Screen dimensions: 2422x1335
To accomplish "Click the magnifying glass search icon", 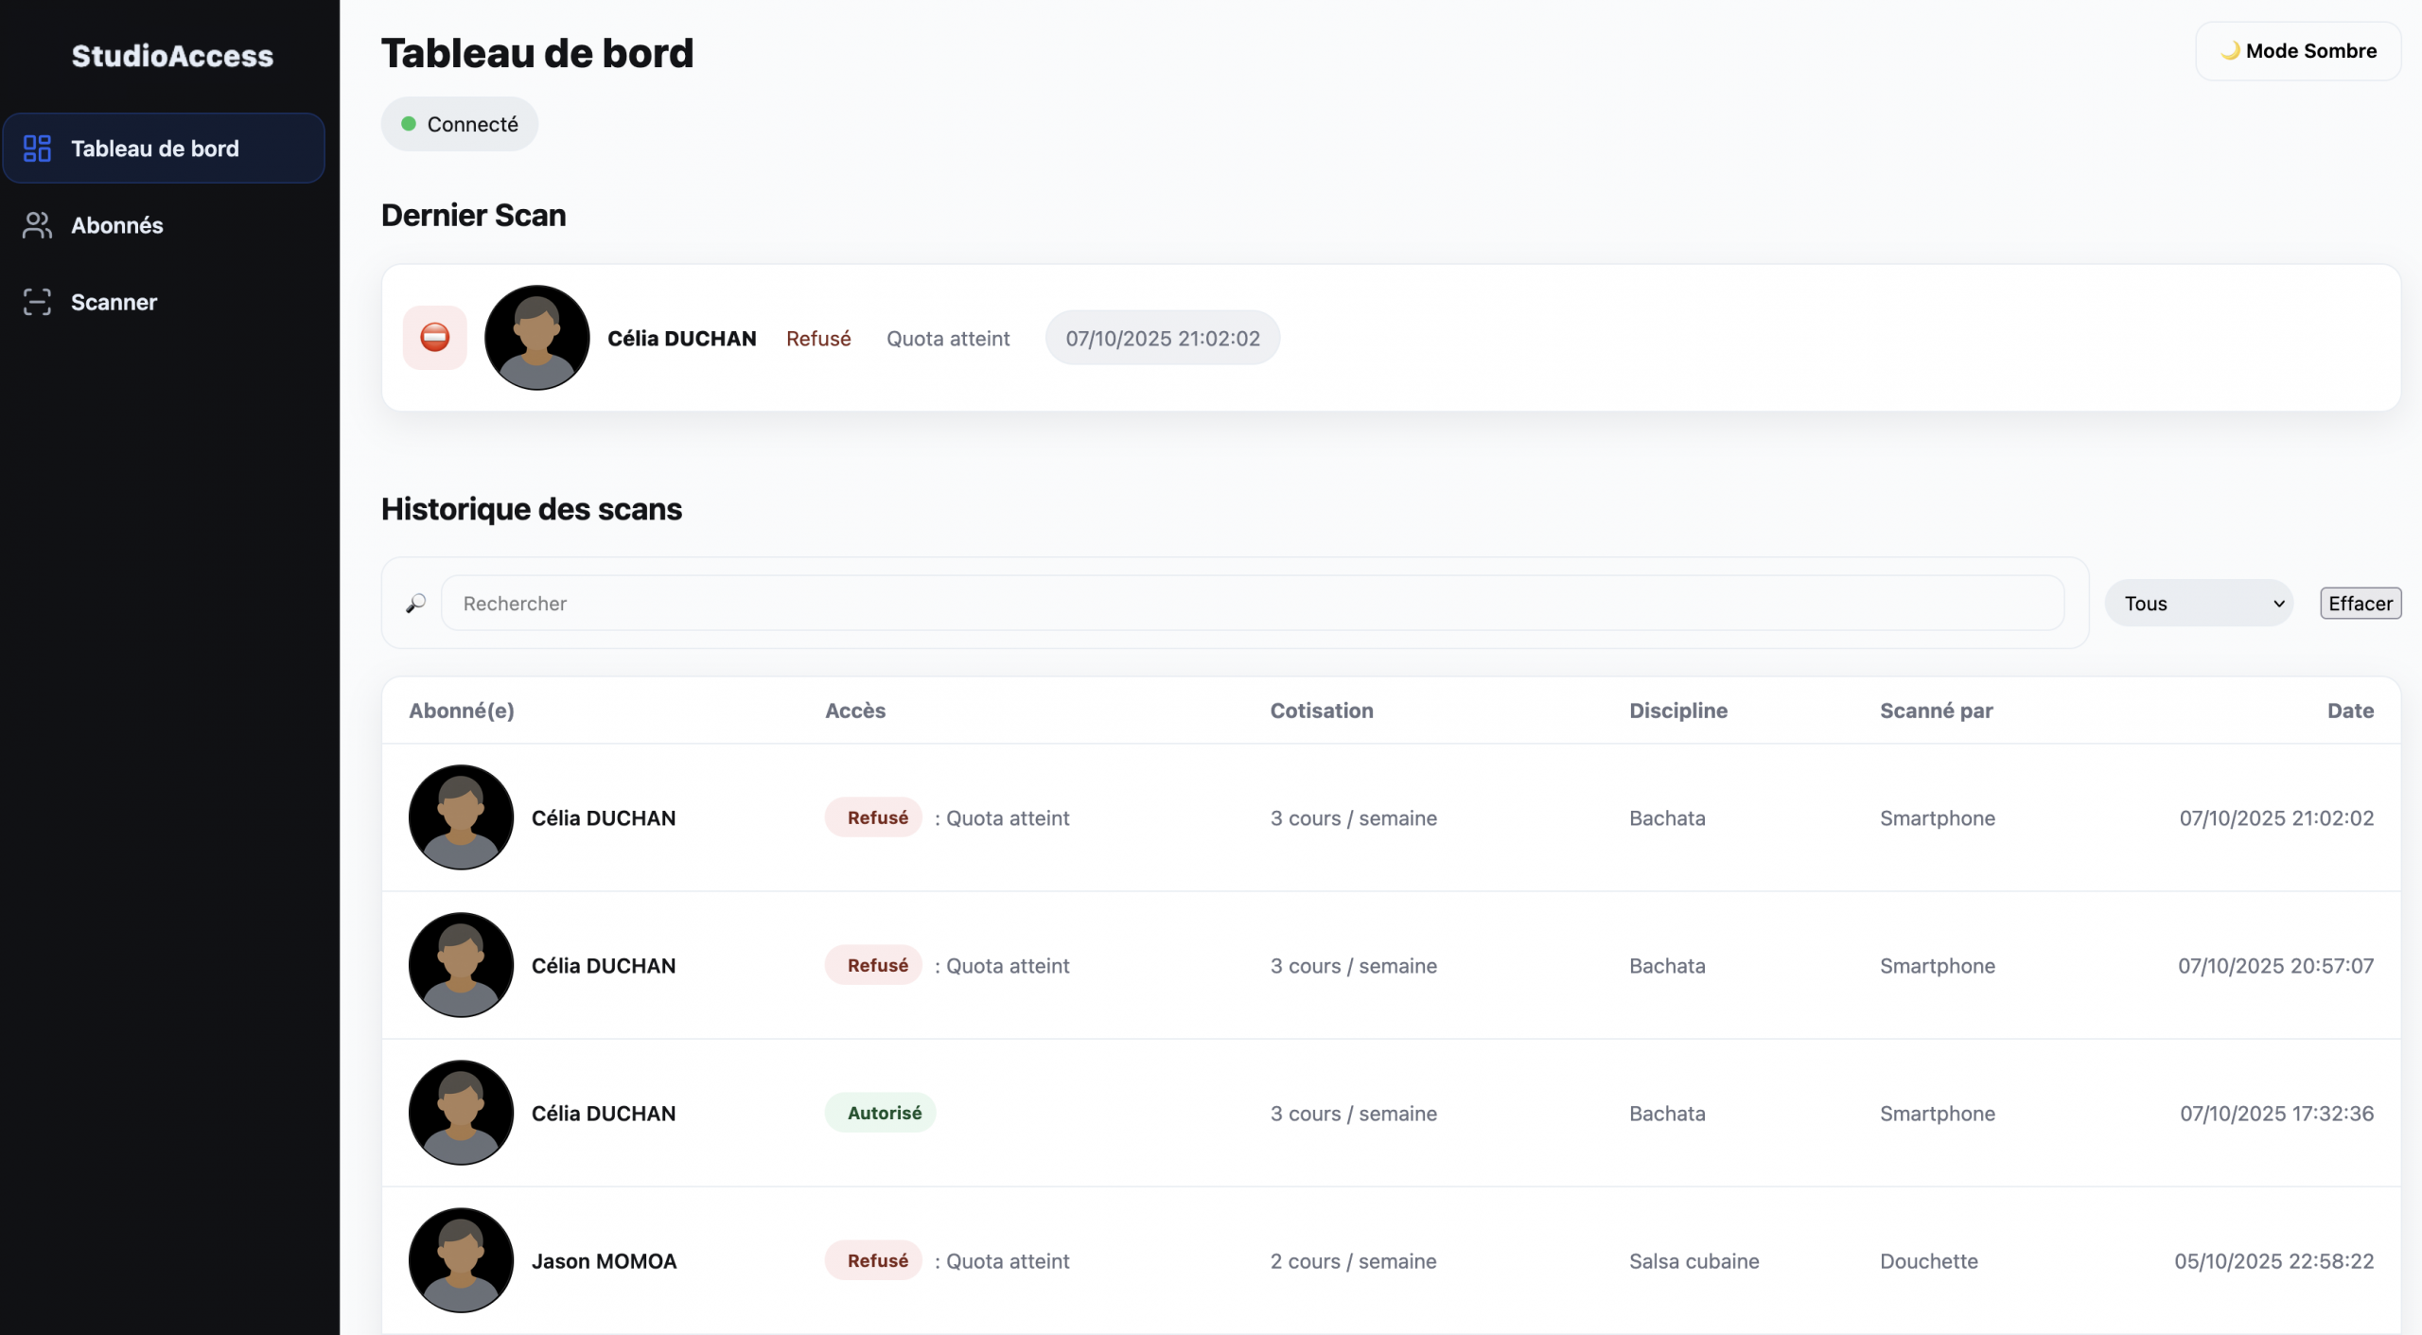I will [416, 604].
